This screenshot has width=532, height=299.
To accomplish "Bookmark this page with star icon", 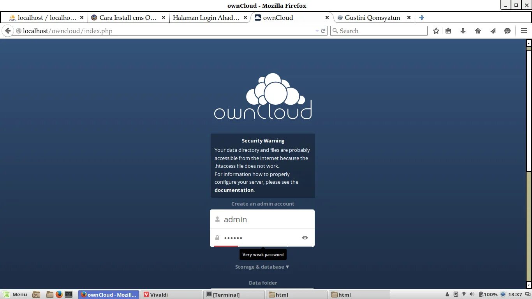I will (436, 31).
